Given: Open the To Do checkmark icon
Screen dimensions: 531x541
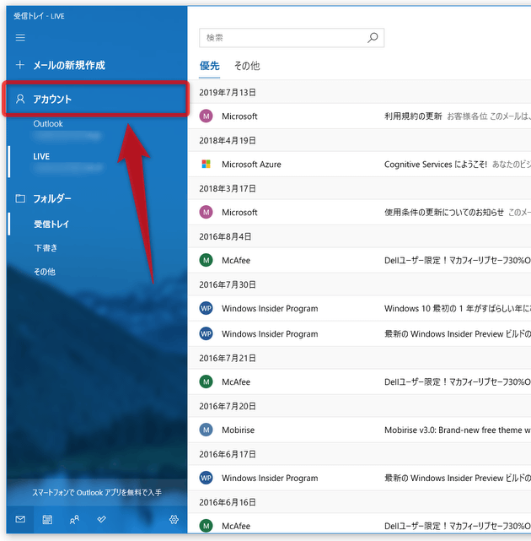Looking at the screenshot, I should pyautogui.click(x=101, y=519).
